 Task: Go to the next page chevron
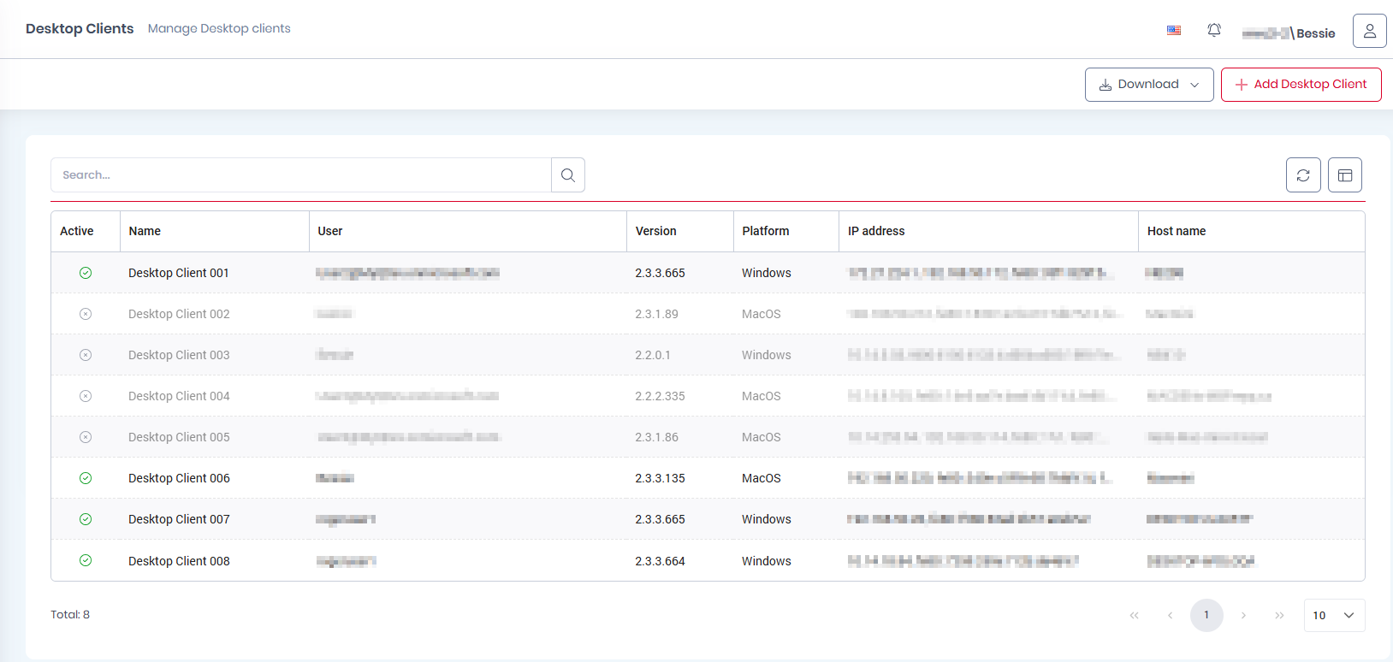[1243, 615]
